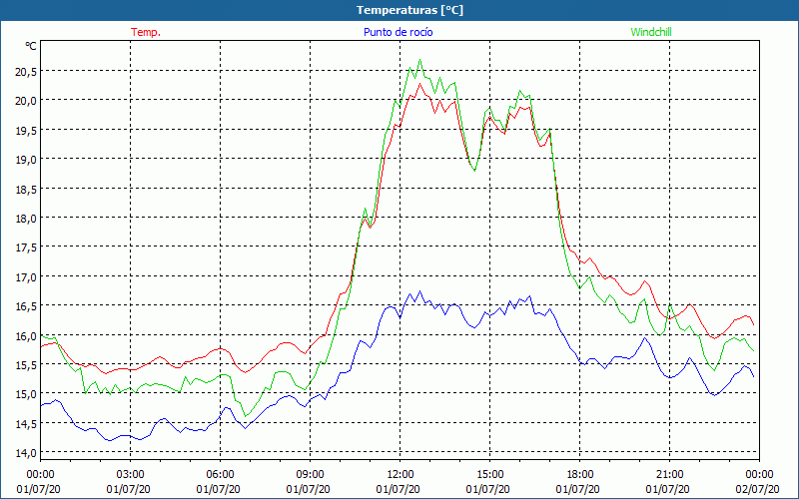Click the '18:00' time axis label
This screenshot has width=799, height=499.
580,475
